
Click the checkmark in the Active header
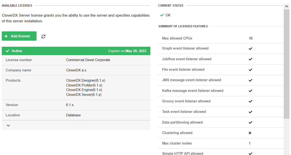point(8,51)
